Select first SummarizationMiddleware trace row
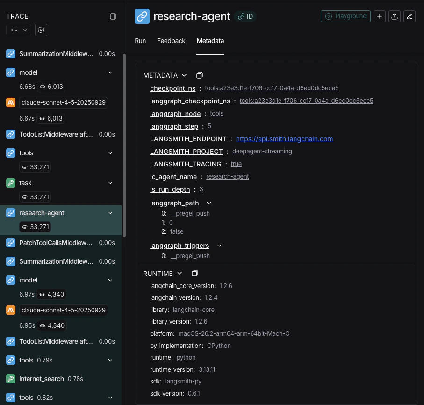 tap(61, 54)
